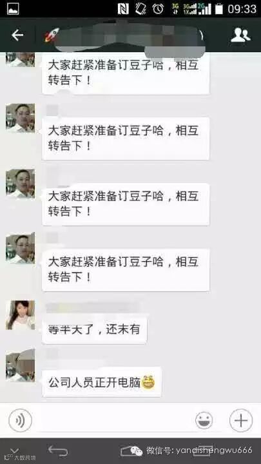Open the woman's profile avatar
The height and width of the screenshot is (464, 261).
21,315
